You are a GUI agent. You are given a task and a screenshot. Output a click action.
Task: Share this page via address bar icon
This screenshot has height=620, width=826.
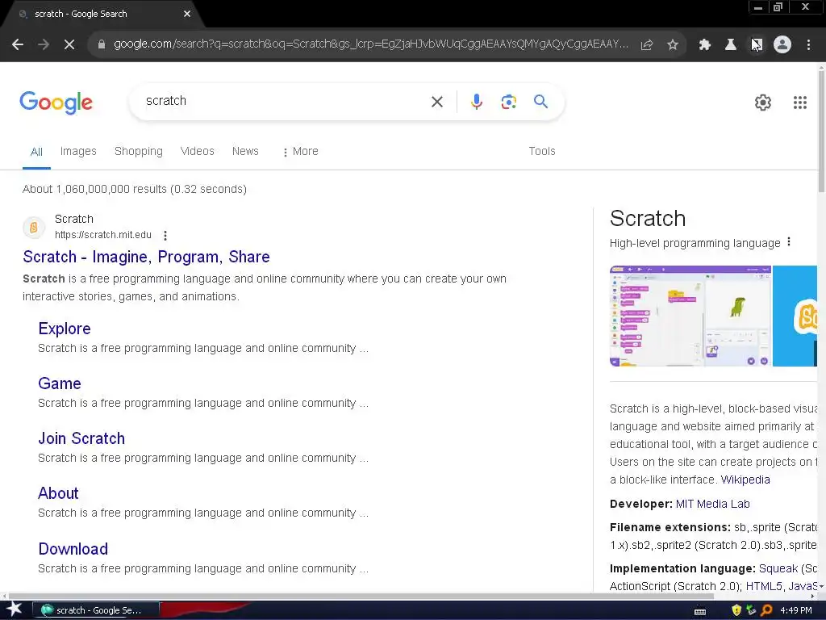(x=647, y=45)
